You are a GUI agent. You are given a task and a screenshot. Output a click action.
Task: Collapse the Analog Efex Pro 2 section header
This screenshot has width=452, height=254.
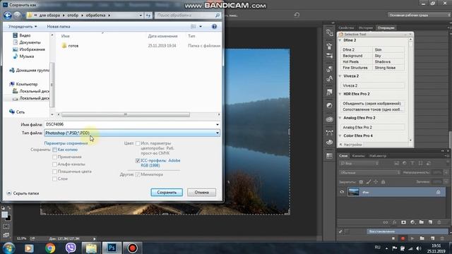coord(340,118)
